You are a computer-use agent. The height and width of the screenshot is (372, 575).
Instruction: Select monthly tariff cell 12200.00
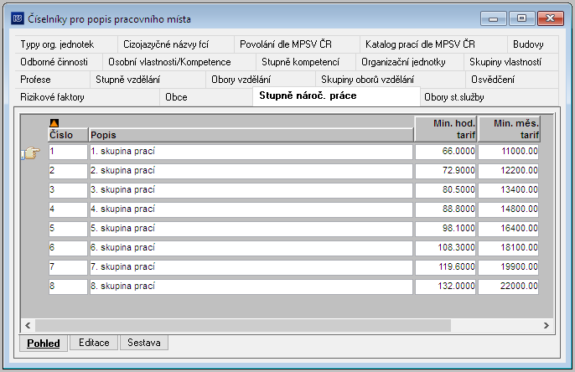[508, 171]
